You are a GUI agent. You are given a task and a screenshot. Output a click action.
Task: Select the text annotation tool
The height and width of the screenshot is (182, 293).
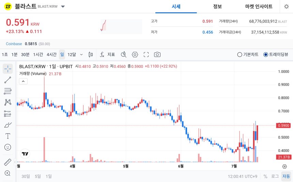coord(7,136)
